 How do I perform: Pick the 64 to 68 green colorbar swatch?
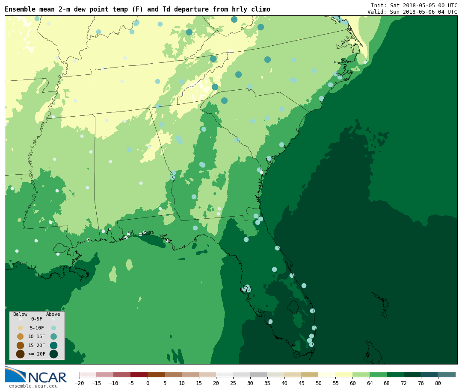point(378,374)
